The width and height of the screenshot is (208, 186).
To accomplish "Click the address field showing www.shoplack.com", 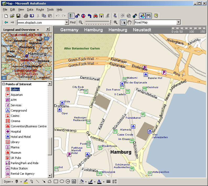I will coord(41,22).
